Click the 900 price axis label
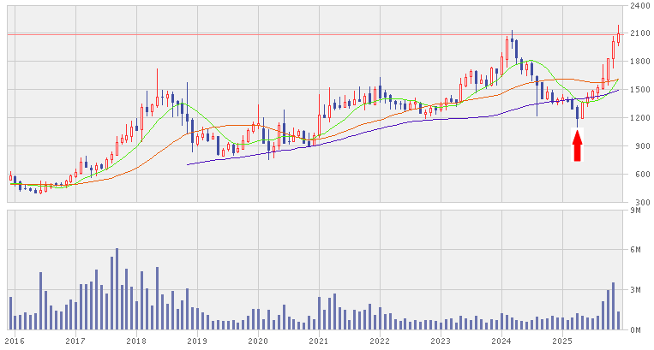 pos(641,146)
